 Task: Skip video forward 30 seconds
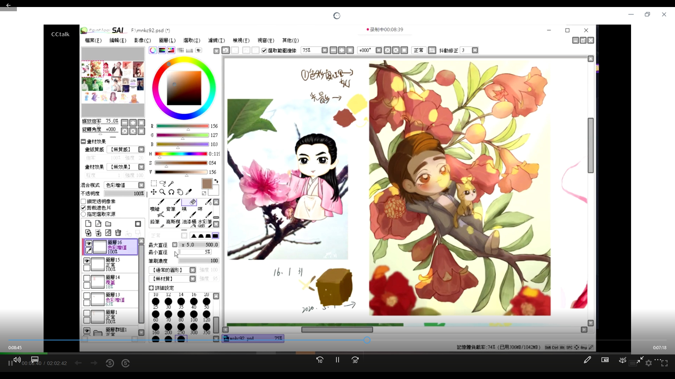[x=355, y=360]
